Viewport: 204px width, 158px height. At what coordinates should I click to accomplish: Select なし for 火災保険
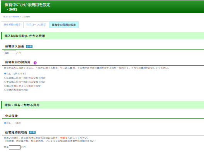click(5, 123)
